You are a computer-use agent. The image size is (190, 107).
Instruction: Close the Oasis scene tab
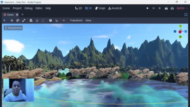click(17, 15)
